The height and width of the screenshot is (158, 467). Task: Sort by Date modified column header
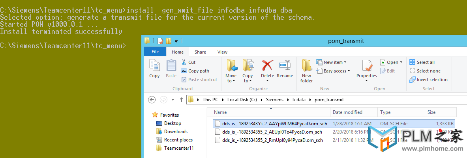tap(354, 112)
